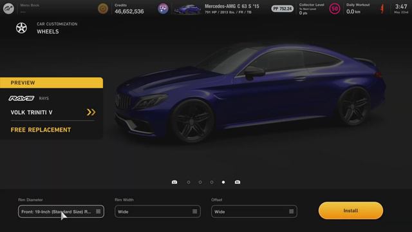Select the PREVIEW tab

51,82
